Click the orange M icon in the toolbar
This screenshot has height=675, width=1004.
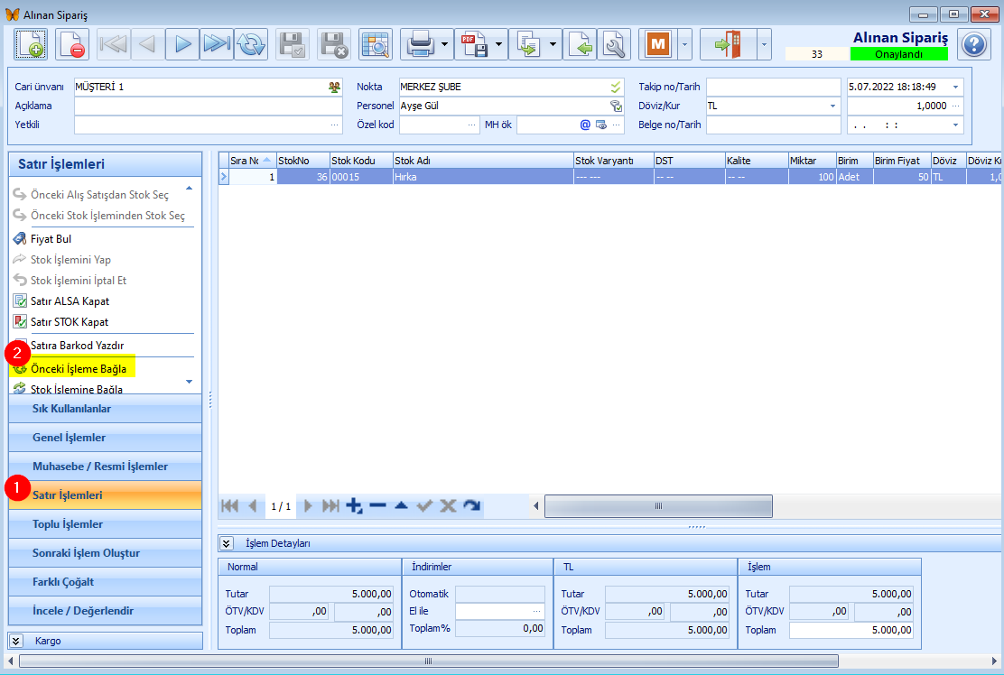coord(657,44)
